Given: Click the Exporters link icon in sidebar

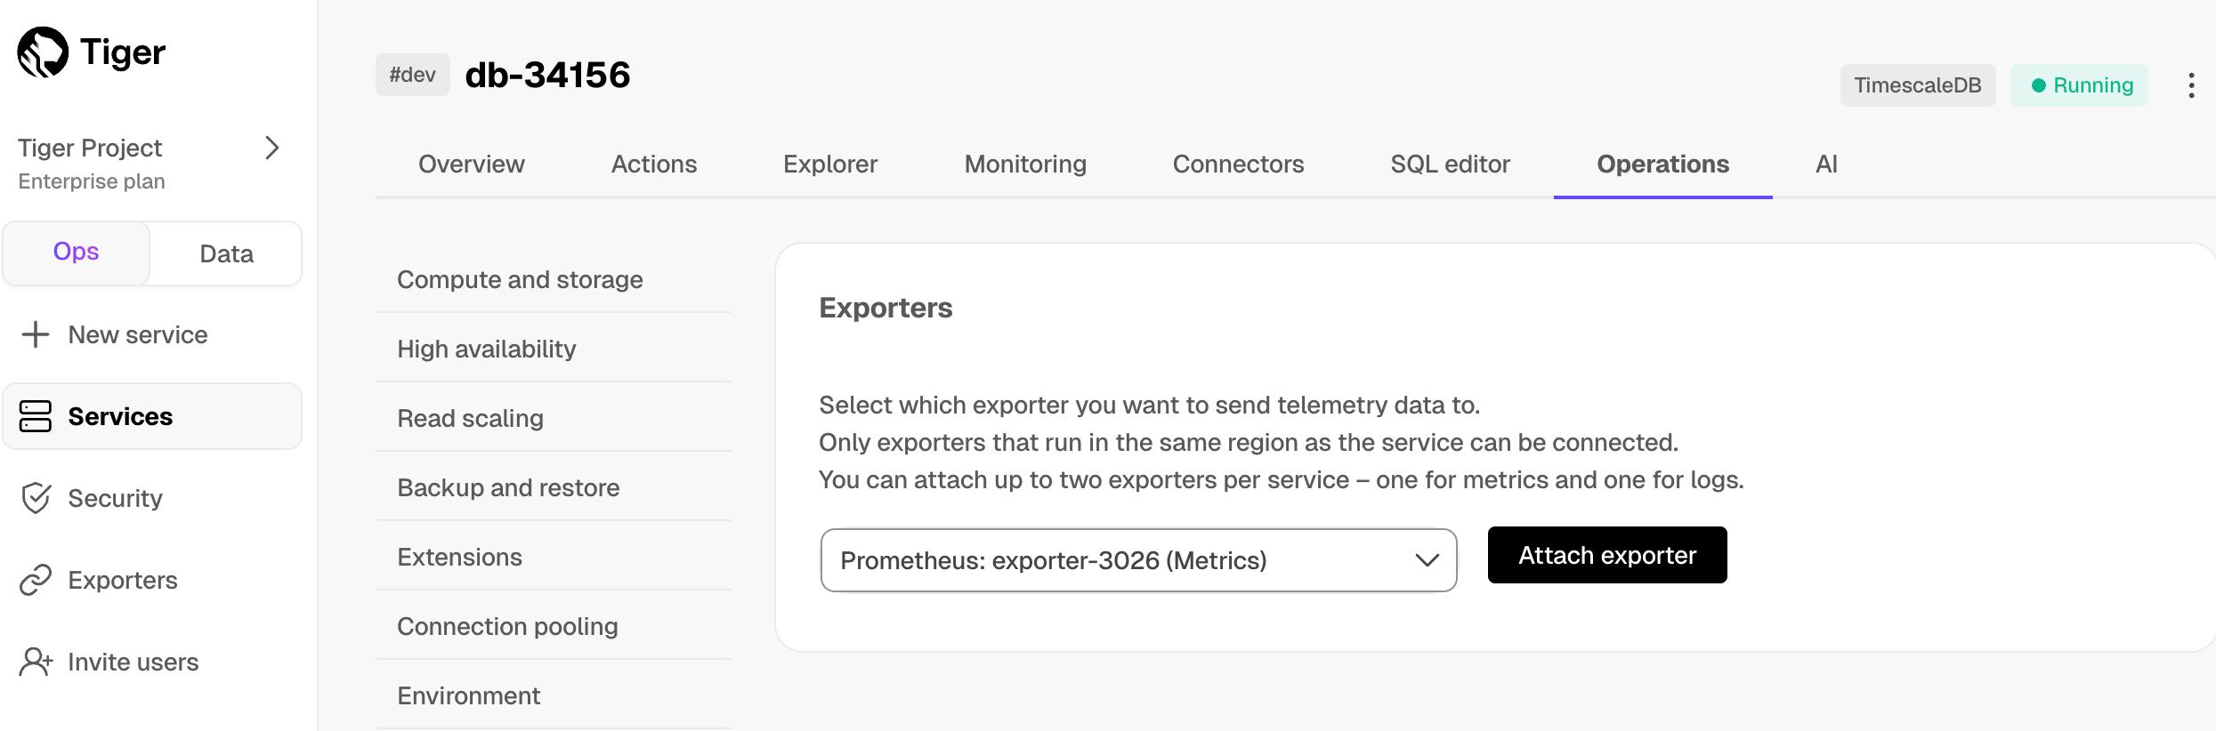Looking at the screenshot, I should tap(36, 580).
